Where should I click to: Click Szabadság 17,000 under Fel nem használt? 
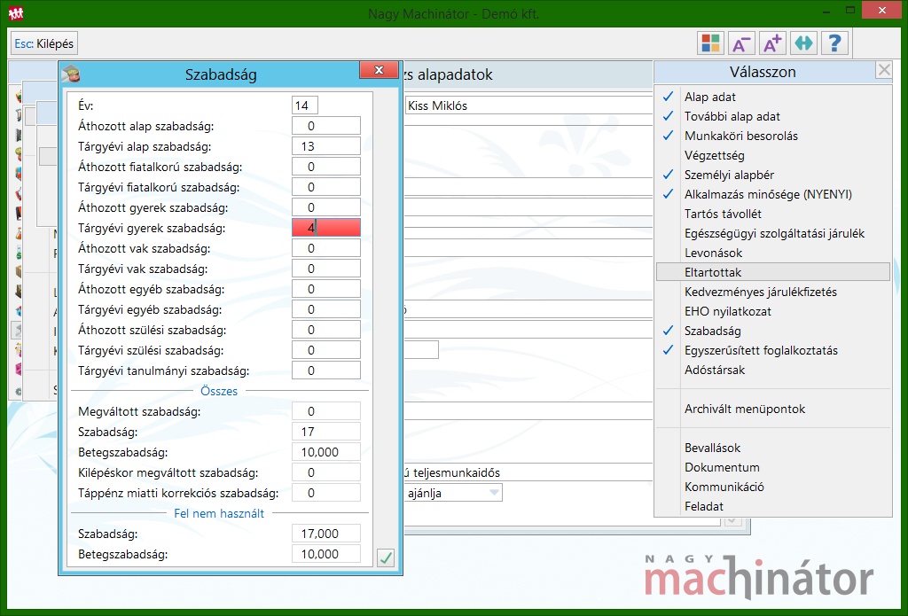click(326, 534)
